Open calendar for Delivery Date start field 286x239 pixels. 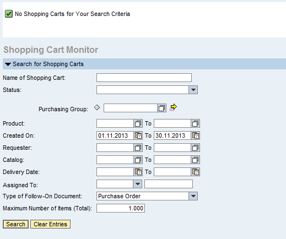138,172
